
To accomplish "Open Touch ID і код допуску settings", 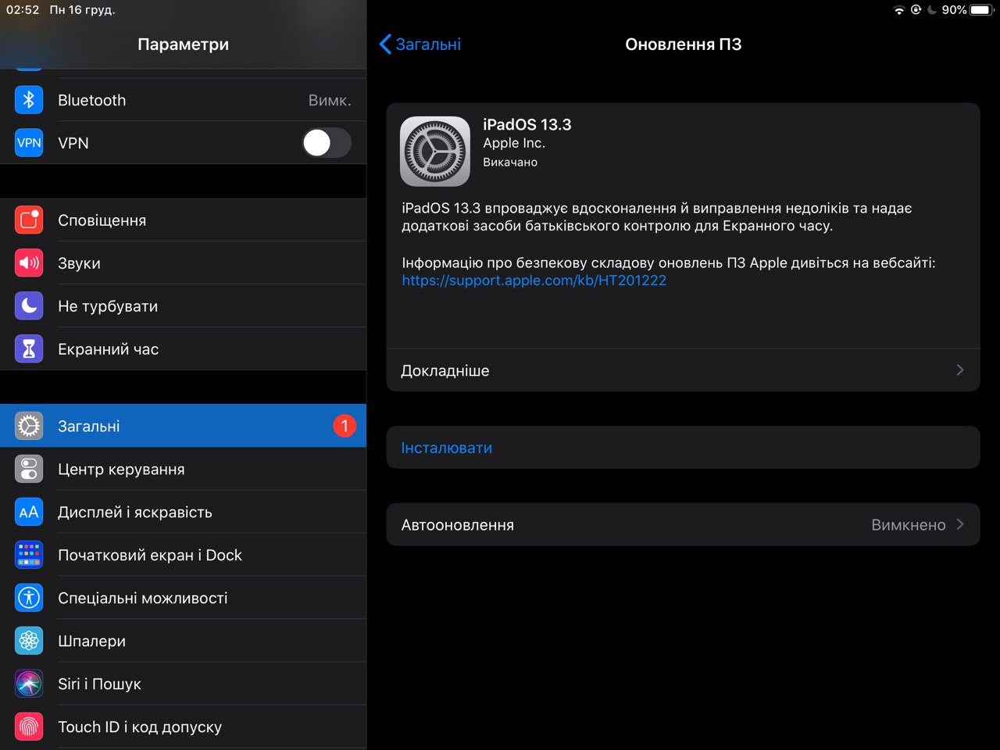I will pos(183,727).
